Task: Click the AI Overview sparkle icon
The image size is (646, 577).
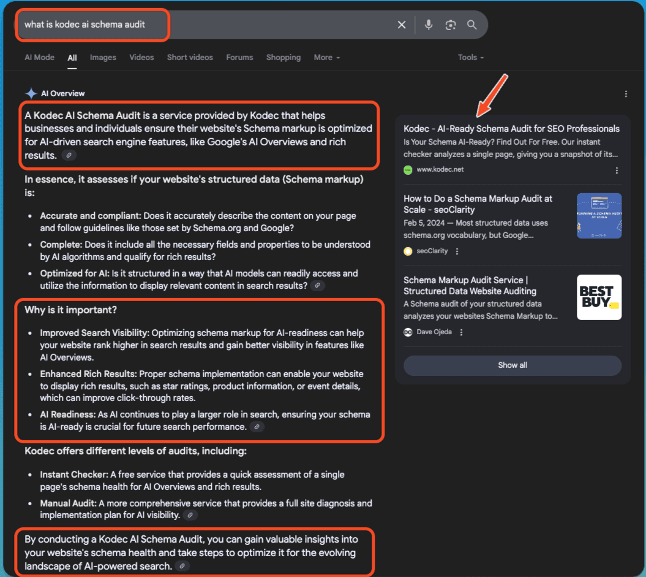Action: [31, 94]
